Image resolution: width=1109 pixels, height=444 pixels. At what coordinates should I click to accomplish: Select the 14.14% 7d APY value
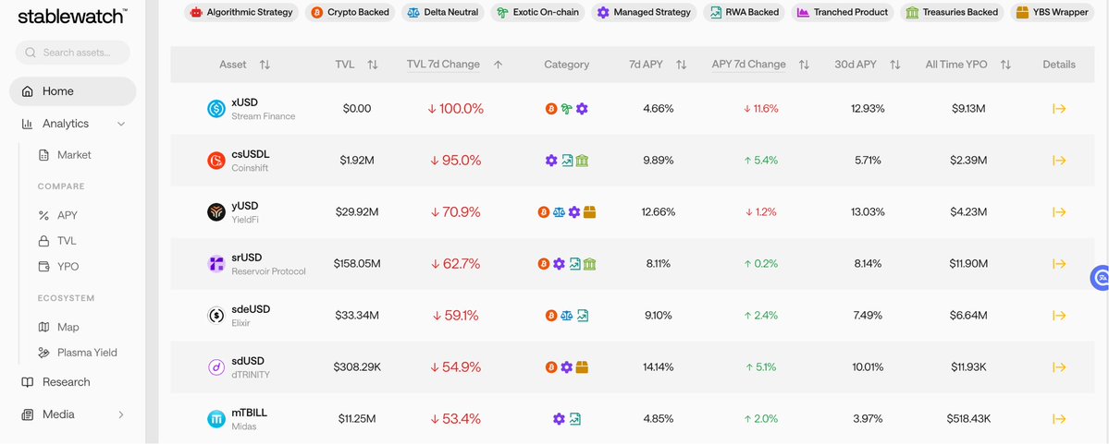pos(658,367)
